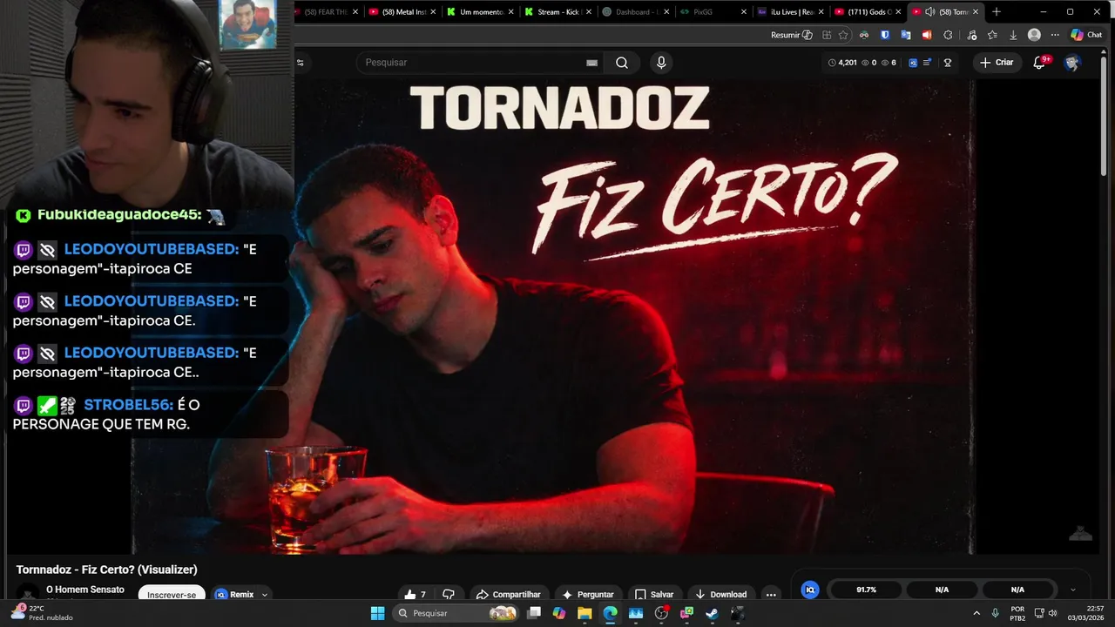Click the vidIQ trophy icon
Screen dimensions: 1115x627
coord(948,63)
